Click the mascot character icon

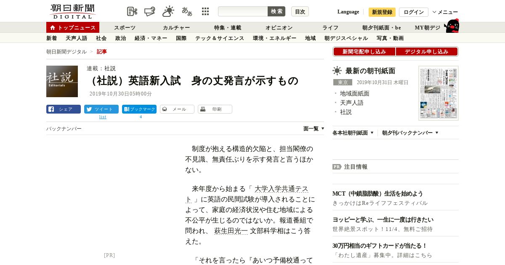click(x=452, y=26)
